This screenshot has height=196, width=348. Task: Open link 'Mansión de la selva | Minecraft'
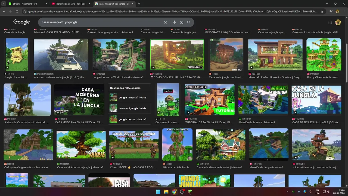[x=257, y=122]
